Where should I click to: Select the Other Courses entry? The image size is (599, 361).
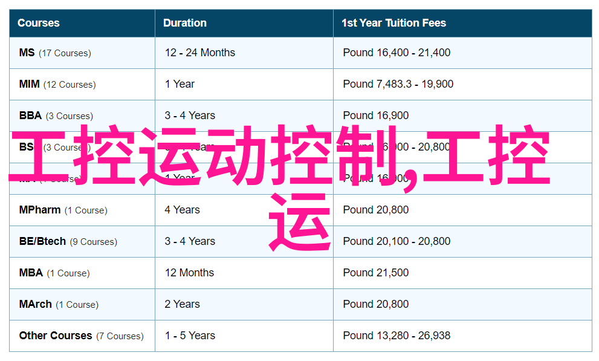pos(81,336)
